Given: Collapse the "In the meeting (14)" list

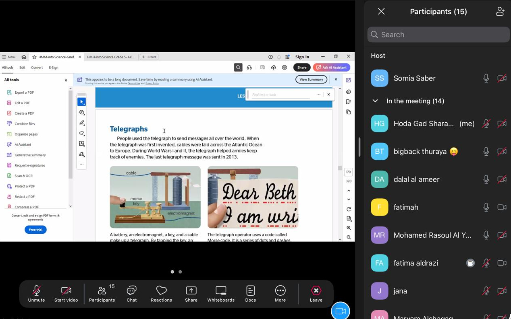Looking at the screenshot, I should pos(375,101).
